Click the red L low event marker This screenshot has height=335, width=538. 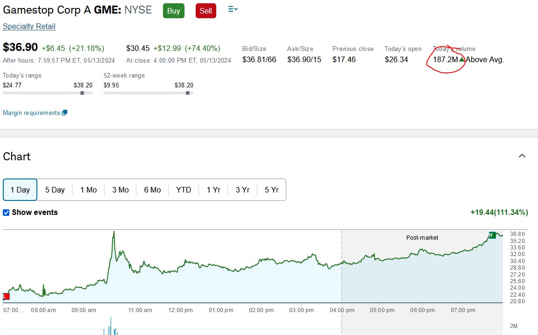pyautogui.click(x=6, y=296)
